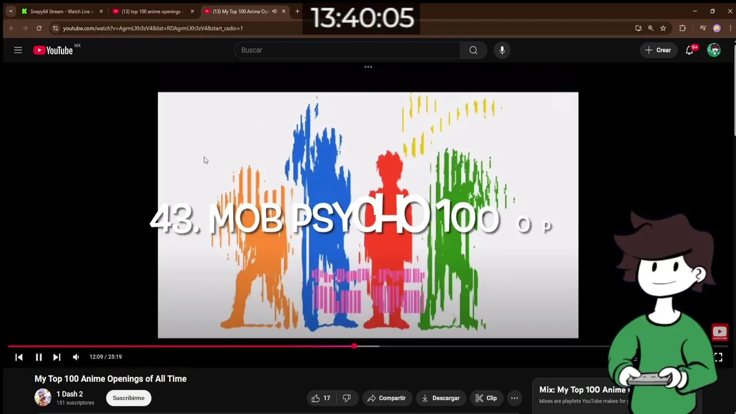The image size is (736, 414).
Task: Go back in browser history
Action: (x=11, y=28)
